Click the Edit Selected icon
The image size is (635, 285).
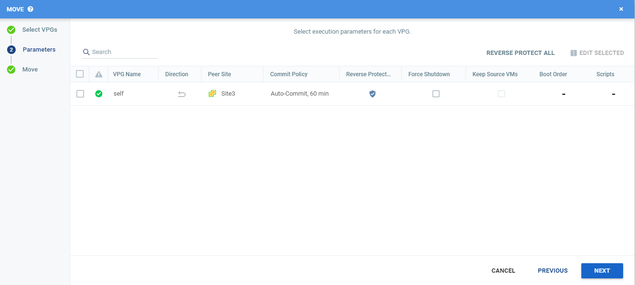coord(574,53)
